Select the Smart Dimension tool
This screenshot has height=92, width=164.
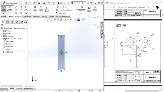[x=10, y=9]
